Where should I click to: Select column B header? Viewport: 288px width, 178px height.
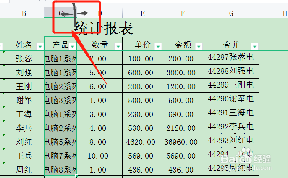tap(24, 13)
